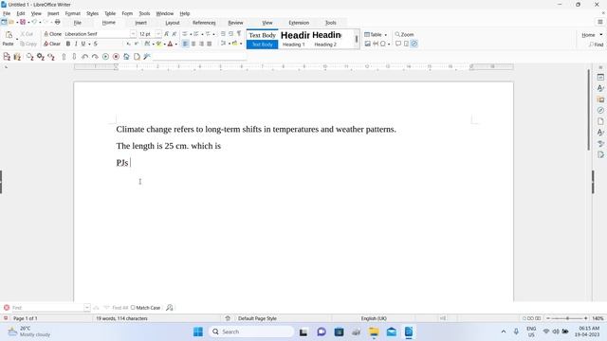Open sidebar Gallery panel icon
Image resolution: width=607 pixels, height=341 pixels.
pyautogui.click(x=600, y=99)
